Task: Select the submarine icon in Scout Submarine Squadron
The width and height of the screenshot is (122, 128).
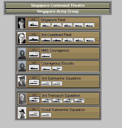Action: [46, 115]
